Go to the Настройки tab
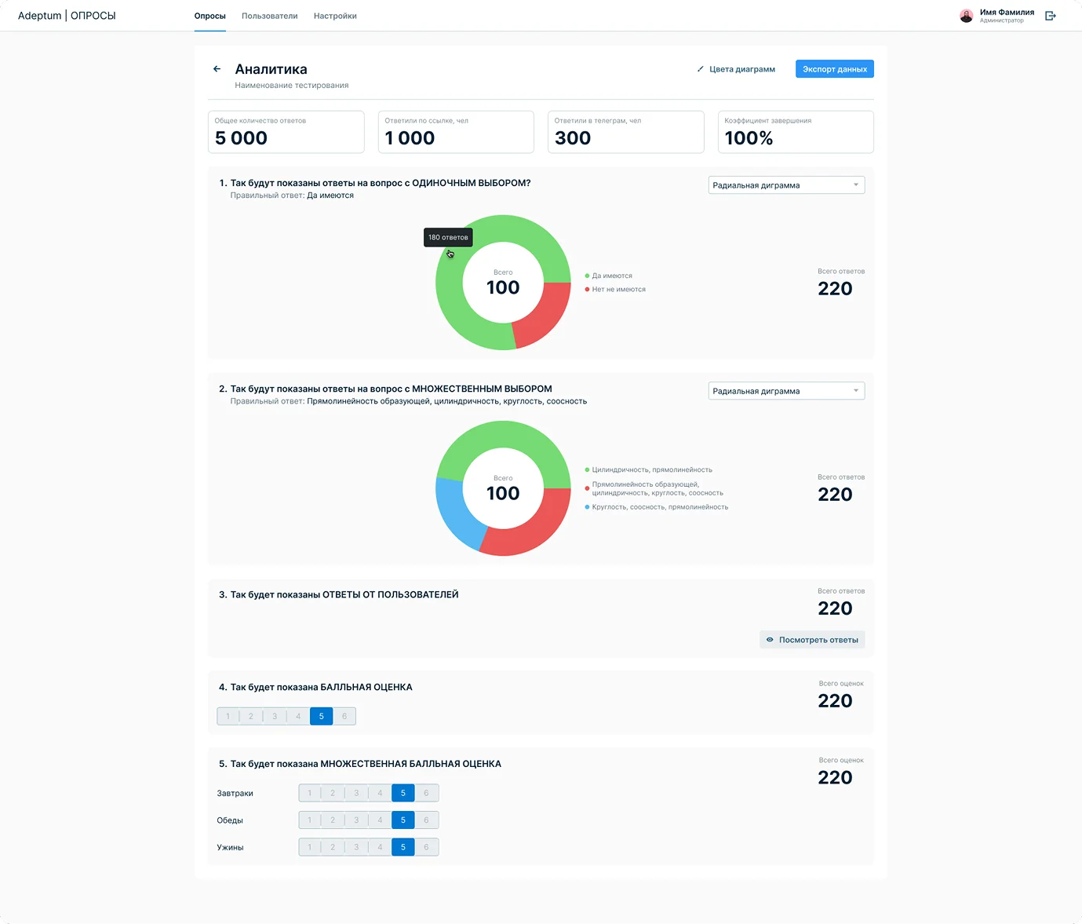This screenshot has width=1082, height=924. pos(335,16)
